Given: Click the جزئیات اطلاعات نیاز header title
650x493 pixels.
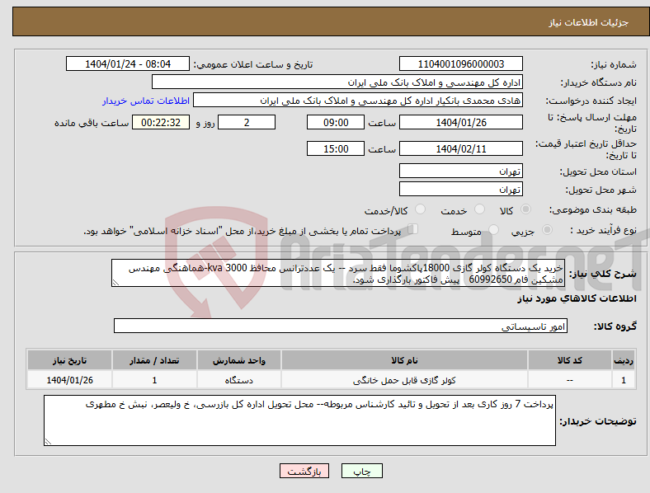Looking at the screenshot, I should click(x=589, y=22).
